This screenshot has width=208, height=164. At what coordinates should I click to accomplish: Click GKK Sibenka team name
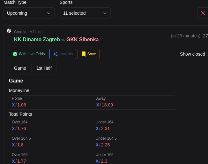82,39
